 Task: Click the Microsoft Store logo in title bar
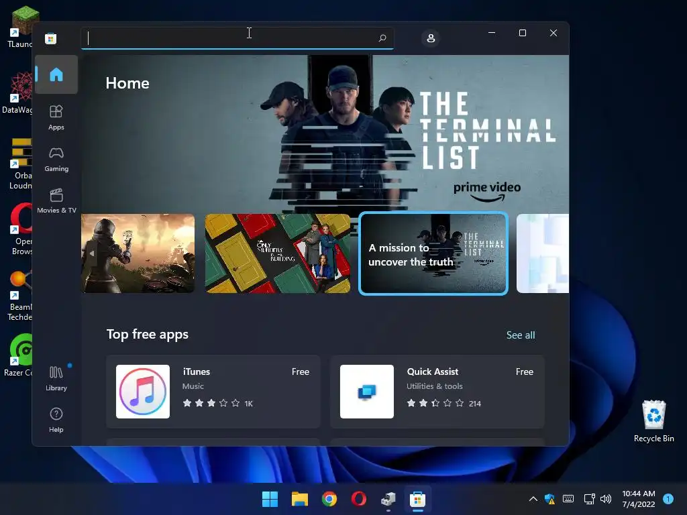pos(50,38)
